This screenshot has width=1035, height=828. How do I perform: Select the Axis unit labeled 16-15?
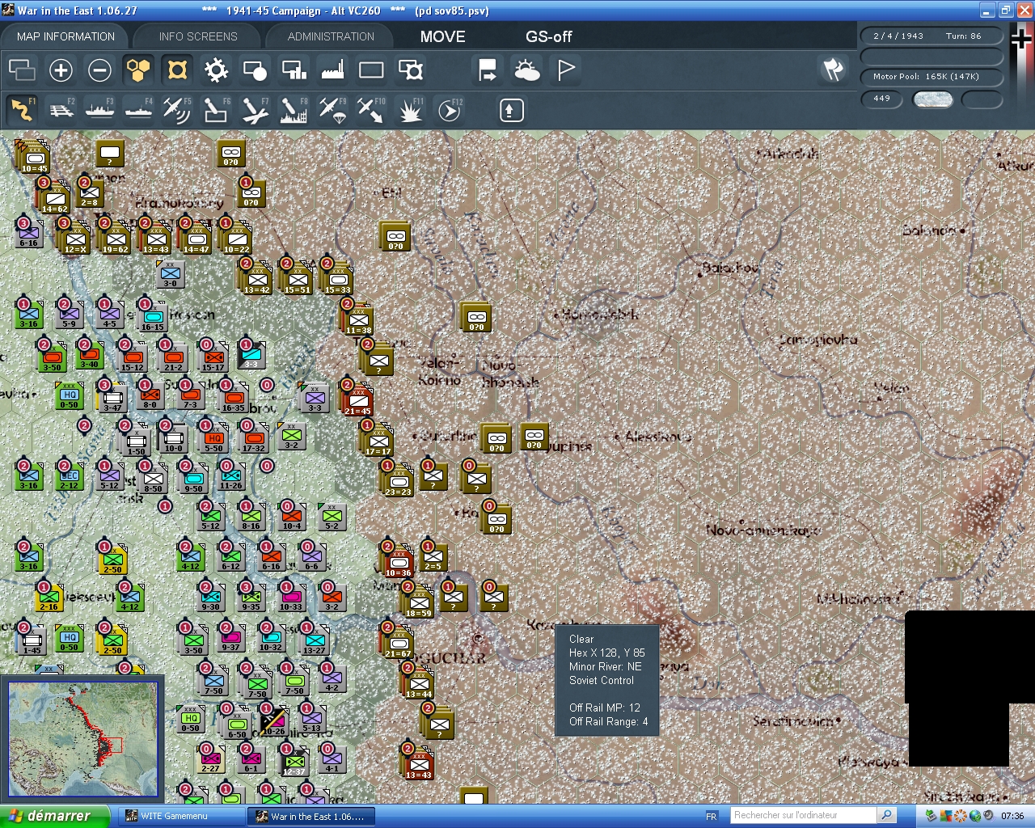[152, 318]
